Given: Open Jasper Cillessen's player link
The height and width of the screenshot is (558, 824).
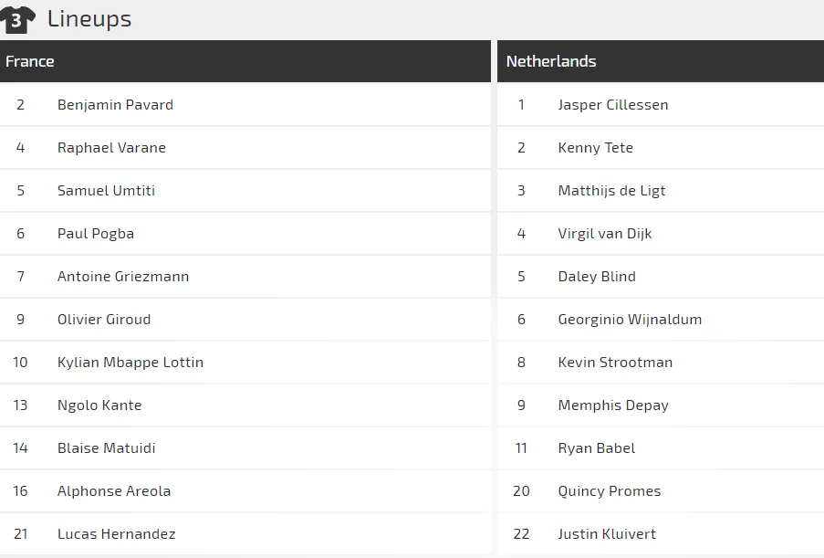Looking at the screenshot, I should tap(613, 105).
